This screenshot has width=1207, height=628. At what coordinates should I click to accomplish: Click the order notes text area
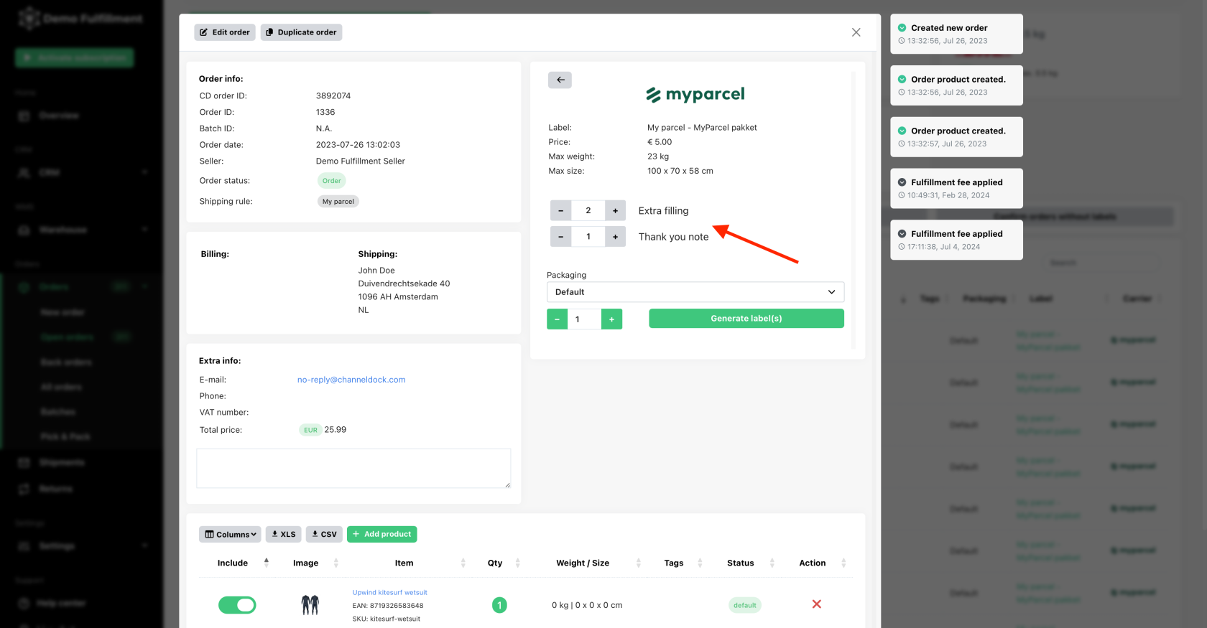pyautogui.click(x=353, y=469)
